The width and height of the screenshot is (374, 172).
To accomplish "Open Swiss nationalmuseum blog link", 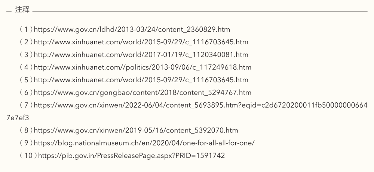I will (144, 143).
